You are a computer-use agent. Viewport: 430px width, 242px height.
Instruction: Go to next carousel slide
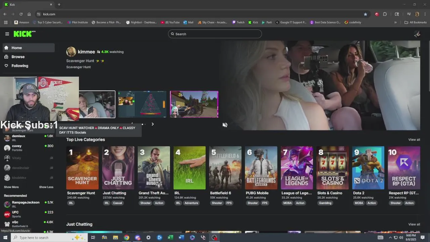[153, 124]
